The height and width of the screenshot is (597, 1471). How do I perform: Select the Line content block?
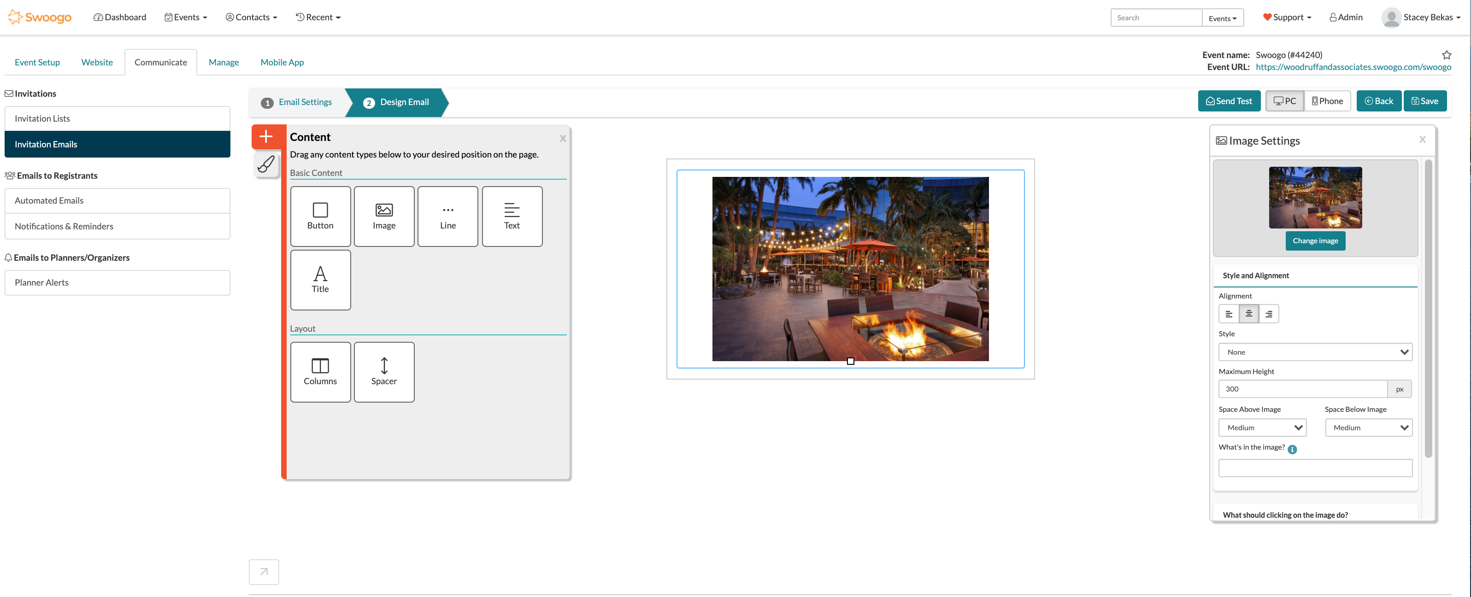[x=447, y=217]
